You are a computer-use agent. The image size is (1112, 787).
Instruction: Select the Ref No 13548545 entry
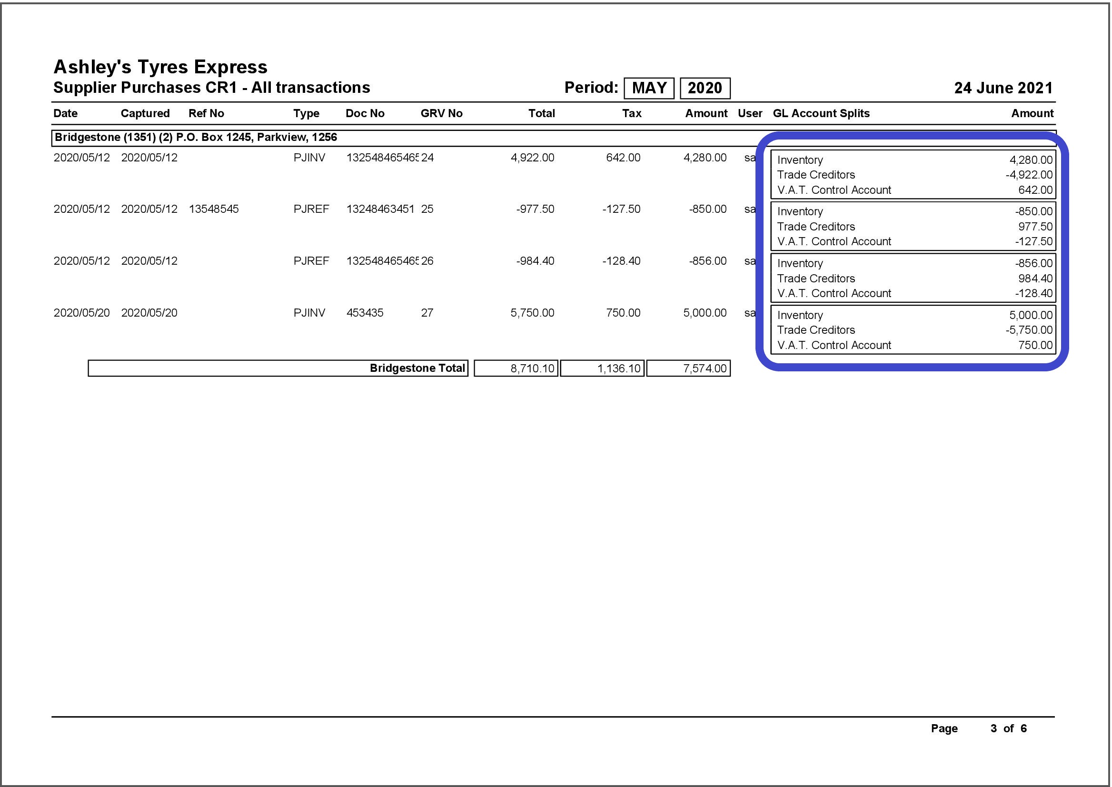pyautogui.click(x=214, y=209)
